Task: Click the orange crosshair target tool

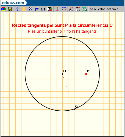Action: click(57, 9)
